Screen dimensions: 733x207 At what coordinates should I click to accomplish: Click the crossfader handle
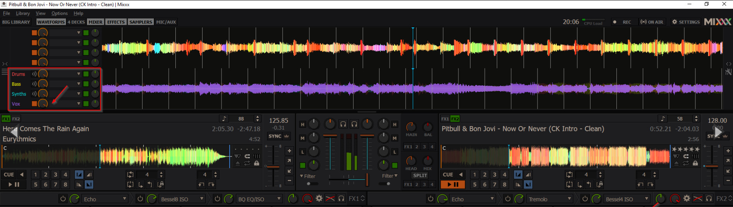tap(367, 180)
